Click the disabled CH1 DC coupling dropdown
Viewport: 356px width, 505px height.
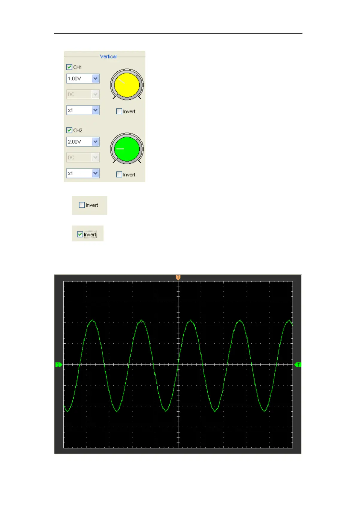pyautogui.click(x=83, y=94)
